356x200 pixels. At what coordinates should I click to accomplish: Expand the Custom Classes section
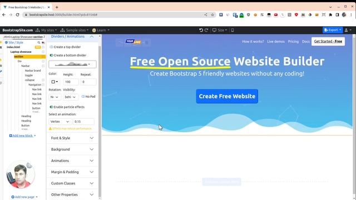(72, 183)
